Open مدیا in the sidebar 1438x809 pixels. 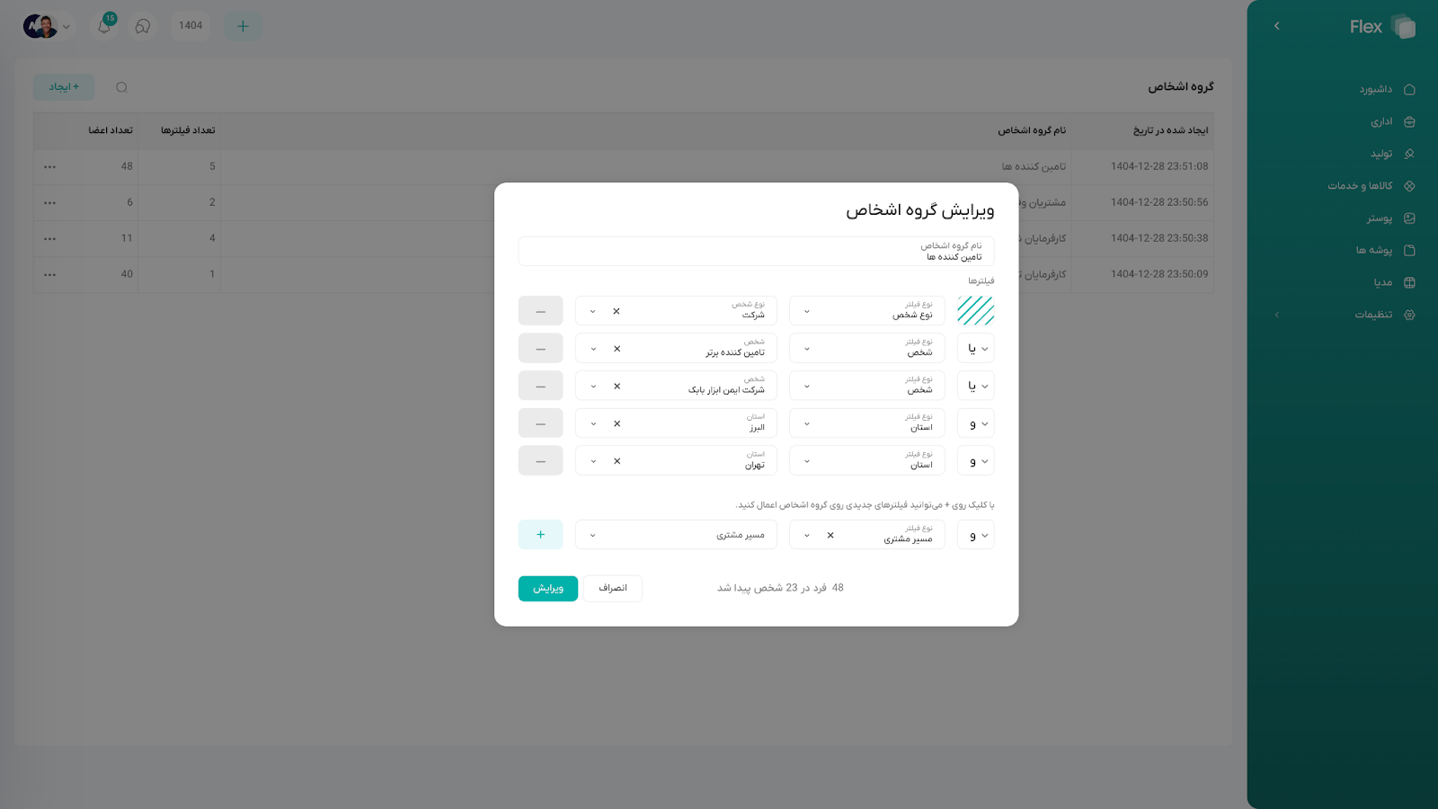pos(1394,282)
